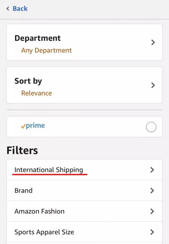This screenshot has height=244, width=169.
Task: Open the Department selection card
Action: pyautogui.click(x=84, y=42)
